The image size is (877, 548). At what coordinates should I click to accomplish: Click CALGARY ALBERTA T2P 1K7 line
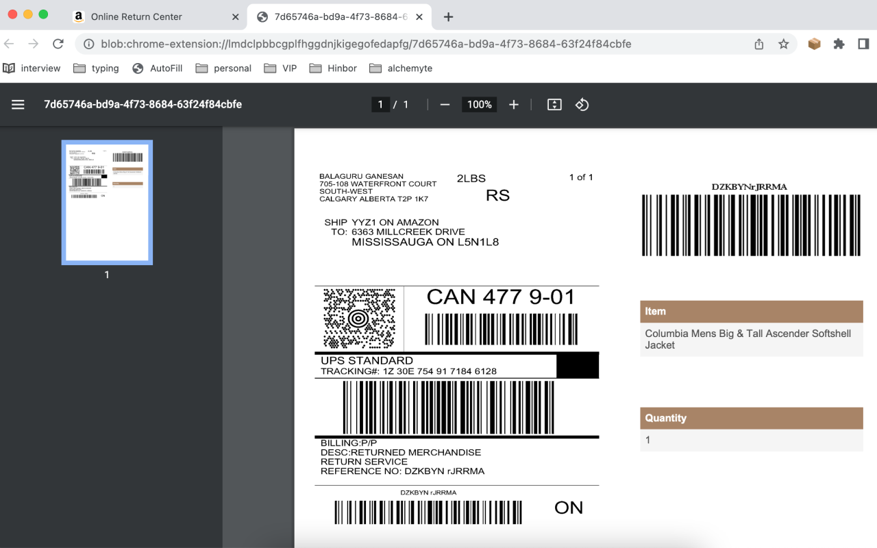(373, 199)
